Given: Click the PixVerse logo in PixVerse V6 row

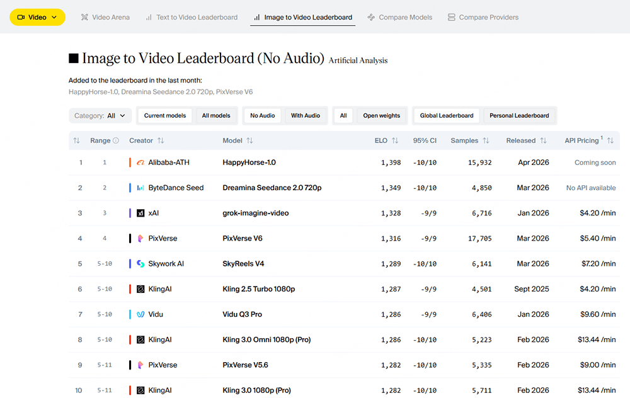Looking at the screenshot, I should click(x=140, y=239).
